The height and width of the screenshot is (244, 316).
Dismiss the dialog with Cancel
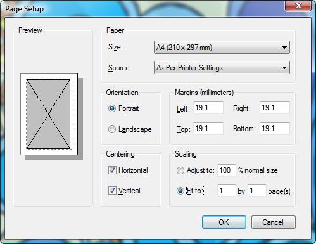pyautogui.click(x=274, y=222)
